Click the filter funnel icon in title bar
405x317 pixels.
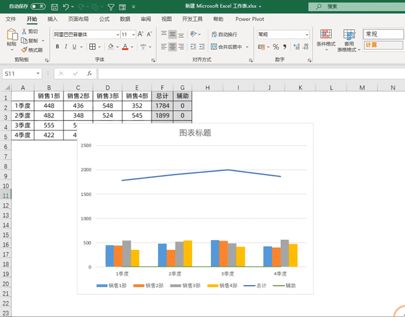click(111, 7)
